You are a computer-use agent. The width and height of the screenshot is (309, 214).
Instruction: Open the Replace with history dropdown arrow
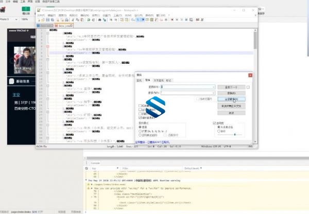[213, 93]
